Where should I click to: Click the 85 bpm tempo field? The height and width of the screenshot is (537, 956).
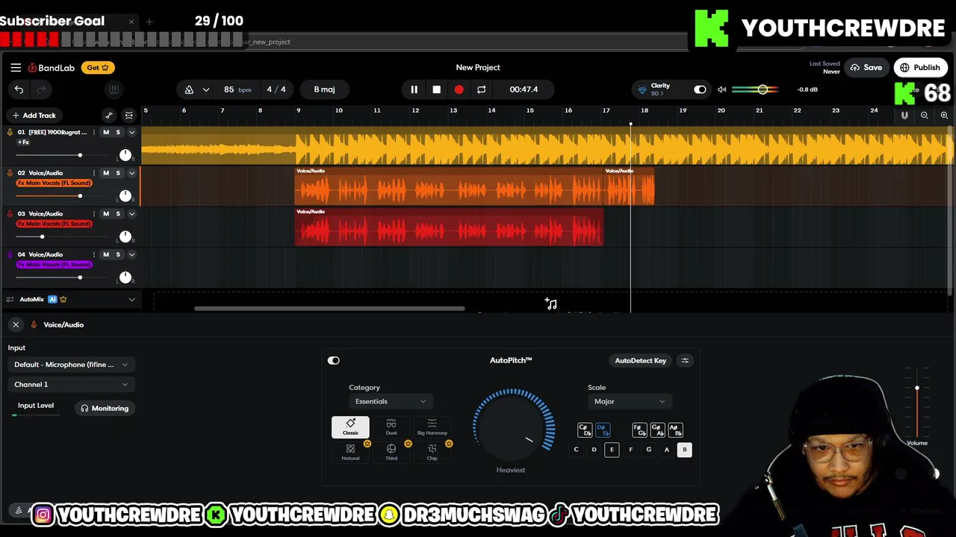pyautogui.click(x=238, y=89)
